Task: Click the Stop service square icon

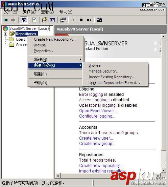Action: pyautogui.click(x=81, y=20)
